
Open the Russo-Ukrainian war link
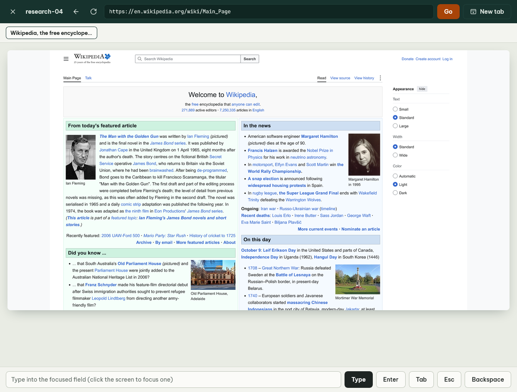tap(299, 208)
